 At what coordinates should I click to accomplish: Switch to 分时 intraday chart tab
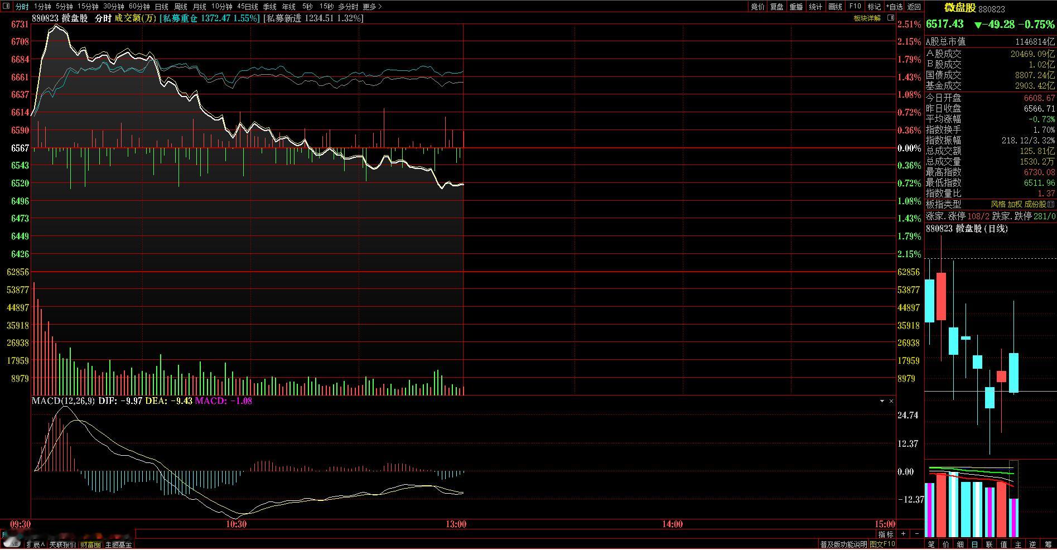point(22,7)
